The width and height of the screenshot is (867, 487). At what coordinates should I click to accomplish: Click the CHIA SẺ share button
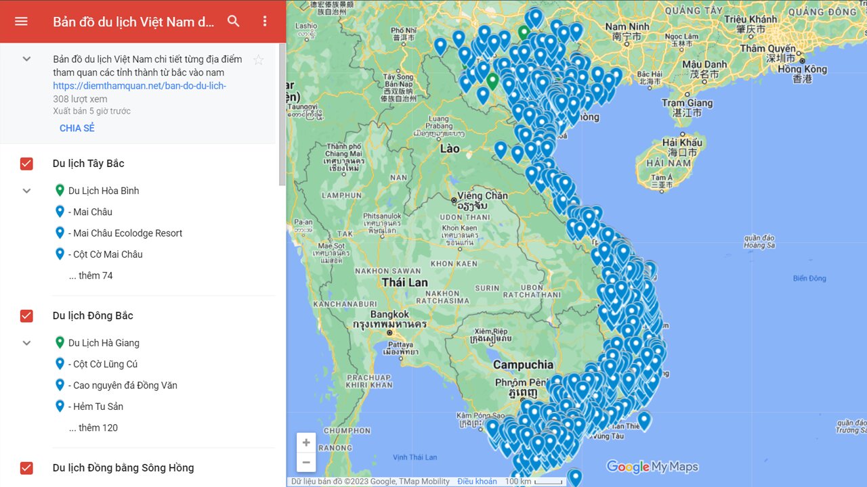click(x=77, y=128)
